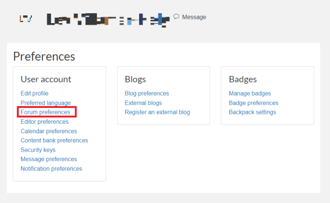
Task: Open Forum preferences
Action: [x=46, y=112]
